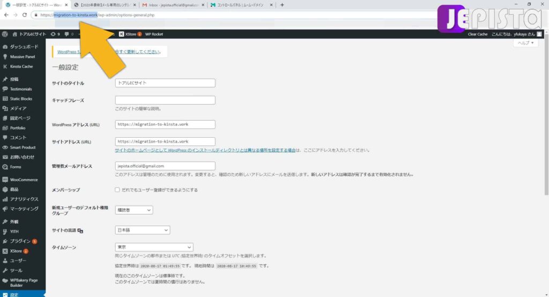
Task: Click the WordPress update notice link
Action: [69, 51]
